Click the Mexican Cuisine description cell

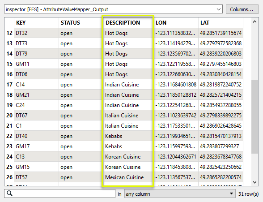[124, 177]
